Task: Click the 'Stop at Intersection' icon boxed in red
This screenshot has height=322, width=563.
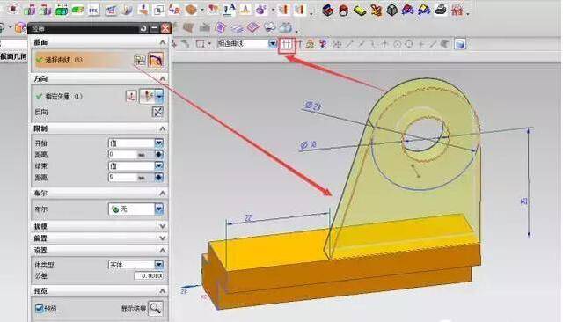Action: pos(287,45)
